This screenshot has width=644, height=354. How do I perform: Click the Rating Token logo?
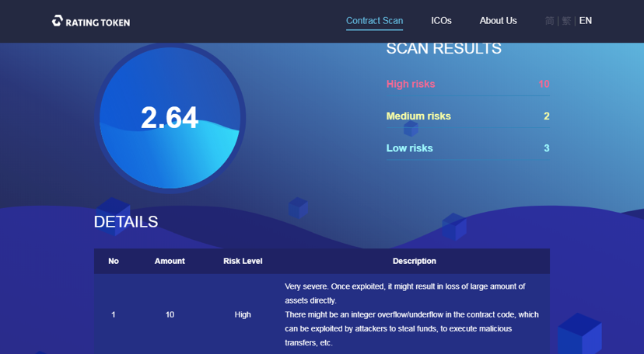91,21
